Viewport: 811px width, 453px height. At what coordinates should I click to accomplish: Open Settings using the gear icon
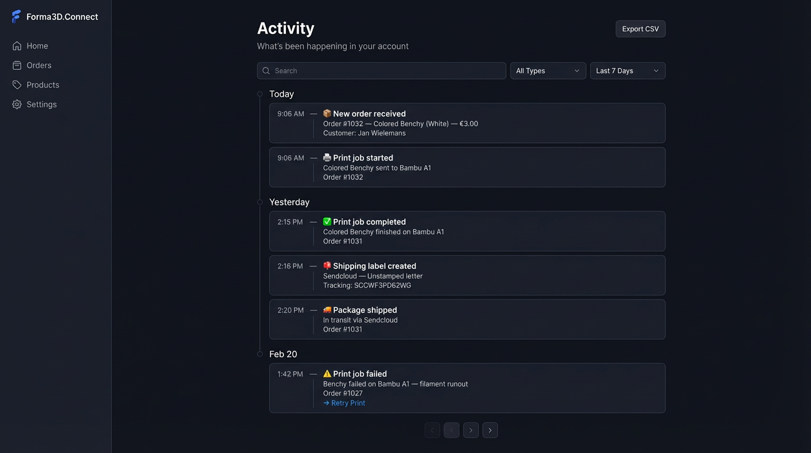(16, 104)
